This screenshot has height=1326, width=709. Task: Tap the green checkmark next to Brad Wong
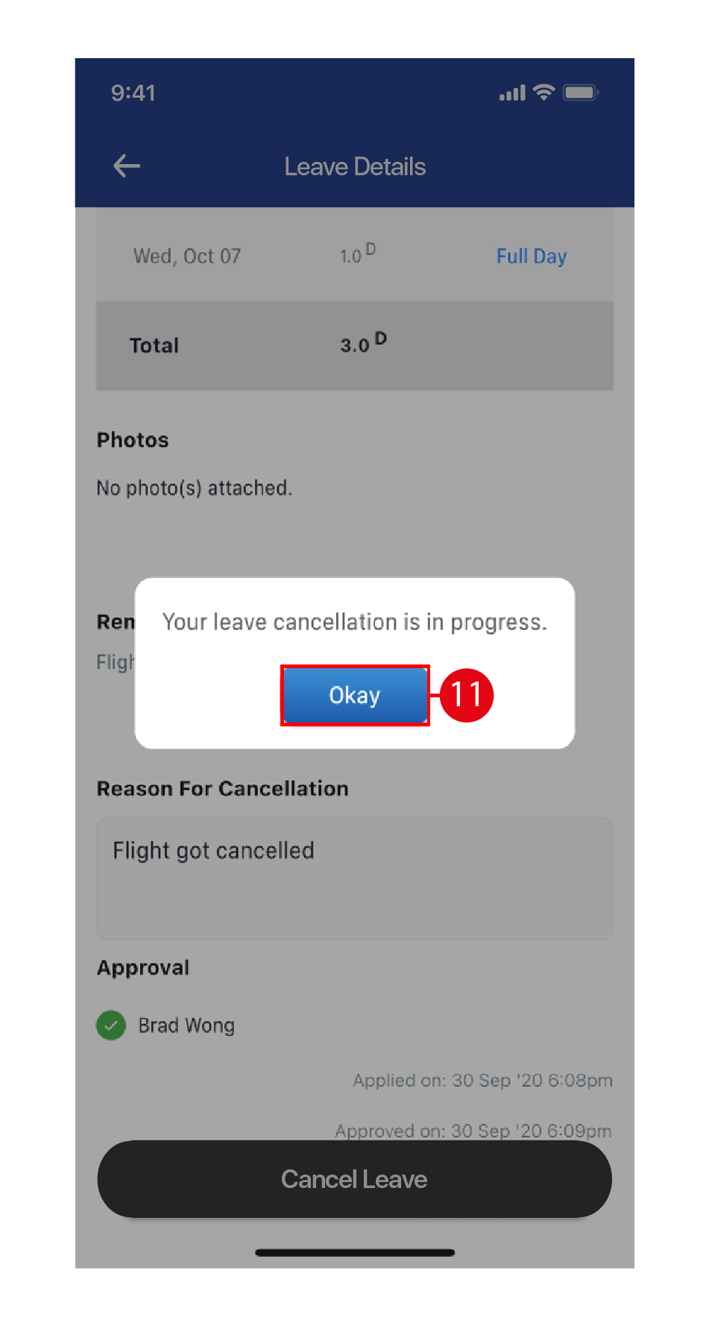111,1025
